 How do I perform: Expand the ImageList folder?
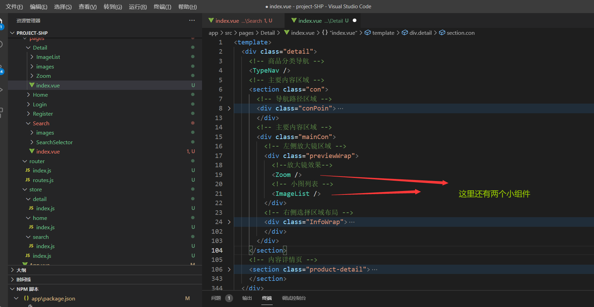32,57
